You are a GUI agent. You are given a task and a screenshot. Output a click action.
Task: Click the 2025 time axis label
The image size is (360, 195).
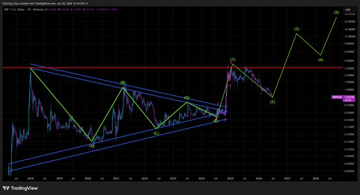point(230,178)
